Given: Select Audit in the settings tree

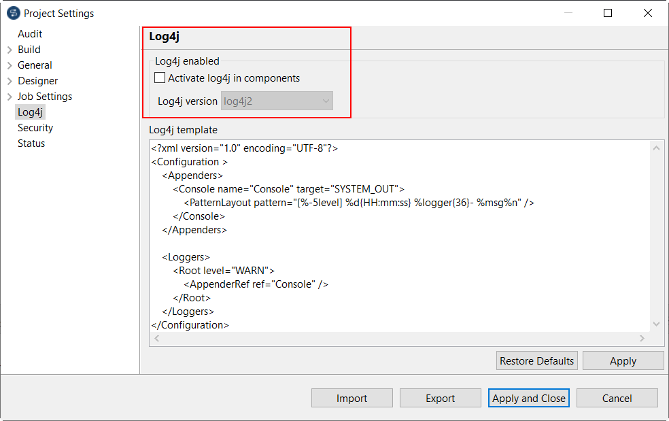Looking at the screenshot, I should pyautogui.click(x=30, y=34).
